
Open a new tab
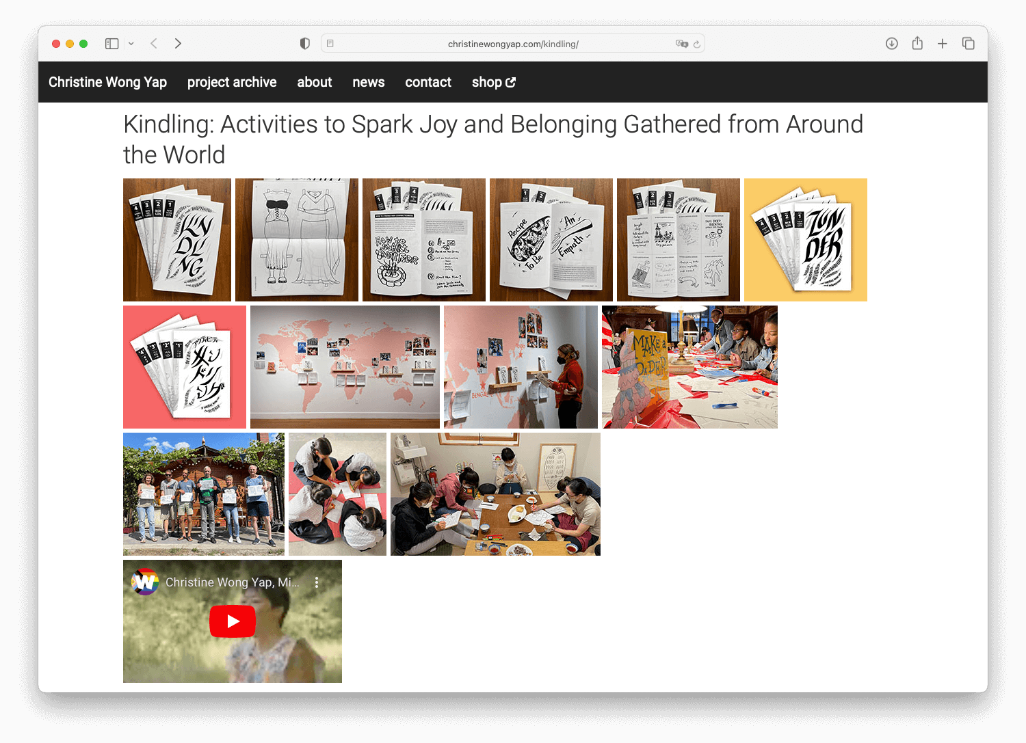943,44
